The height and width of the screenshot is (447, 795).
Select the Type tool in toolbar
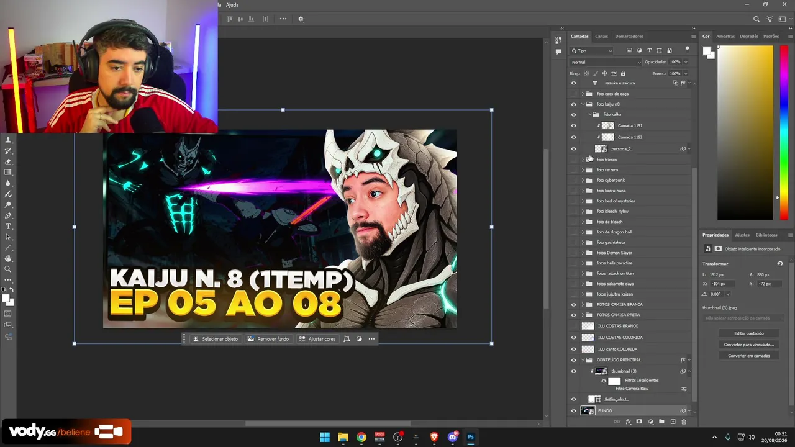click(8, 226)
